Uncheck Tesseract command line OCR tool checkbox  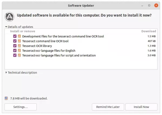(x=15, y=41)
